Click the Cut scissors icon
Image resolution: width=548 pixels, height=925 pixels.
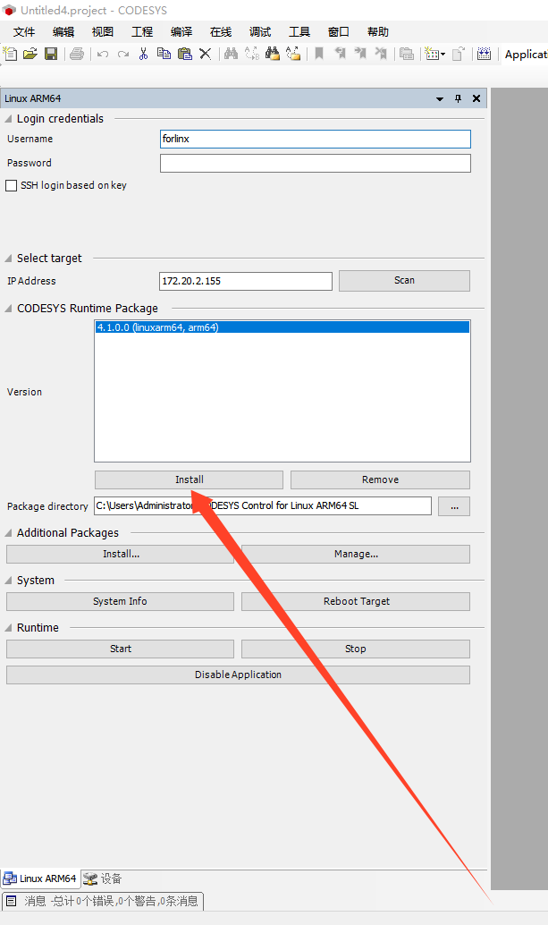click(143, 54)
